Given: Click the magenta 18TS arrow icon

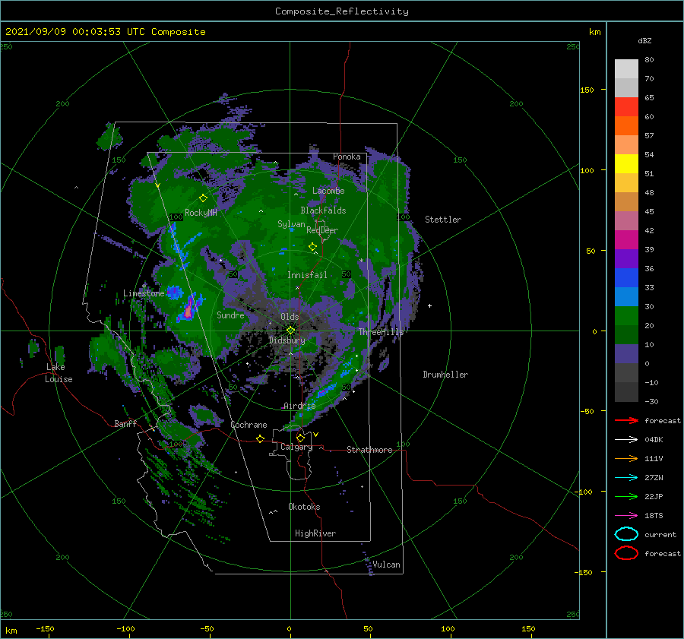Looking at the screenshot, I should (626, 516).
